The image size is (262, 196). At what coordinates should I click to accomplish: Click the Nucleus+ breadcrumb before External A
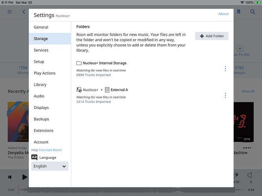(x=91, y=90)
